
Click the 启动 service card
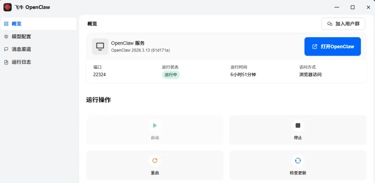click(x=155, y=130)
